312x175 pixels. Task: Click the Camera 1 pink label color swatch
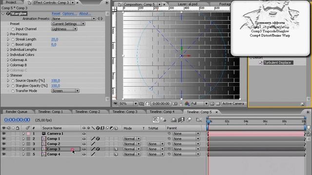coord(28,134)
